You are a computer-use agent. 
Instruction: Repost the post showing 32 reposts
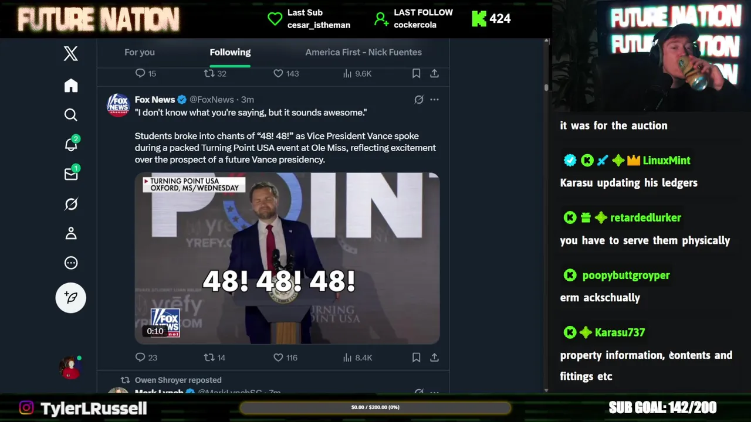coord(214,73)
